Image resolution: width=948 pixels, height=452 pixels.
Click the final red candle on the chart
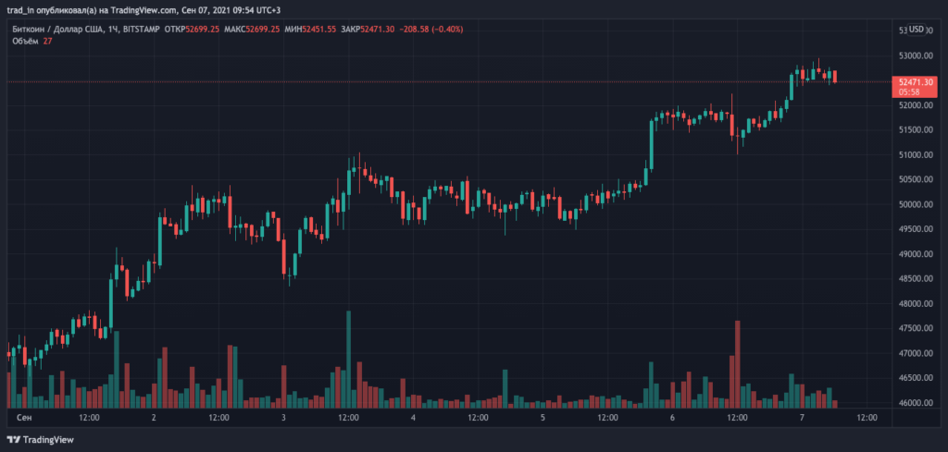[835, 76]
